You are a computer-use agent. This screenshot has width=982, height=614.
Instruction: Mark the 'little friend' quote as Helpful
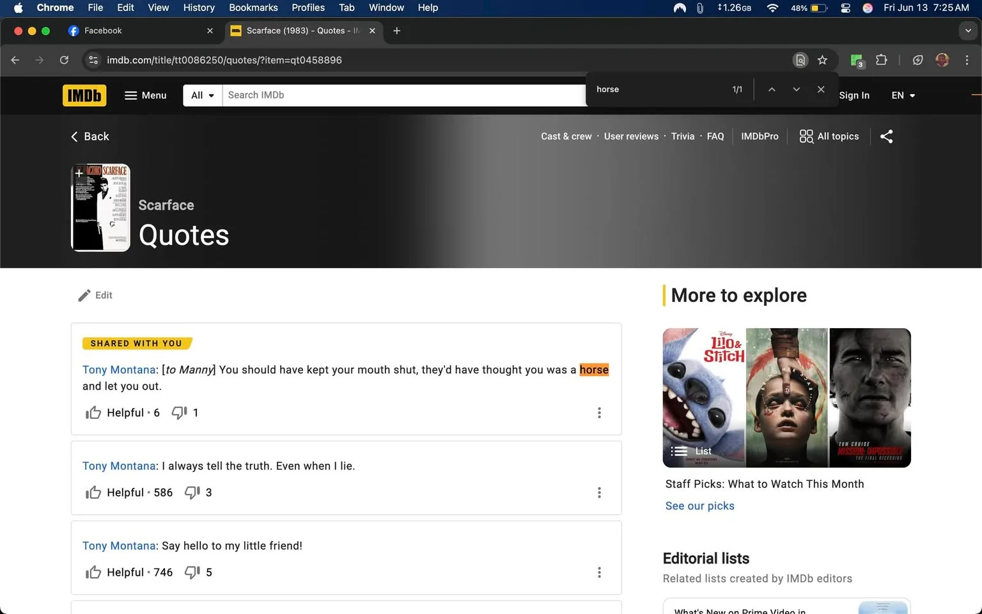(93, 572)
